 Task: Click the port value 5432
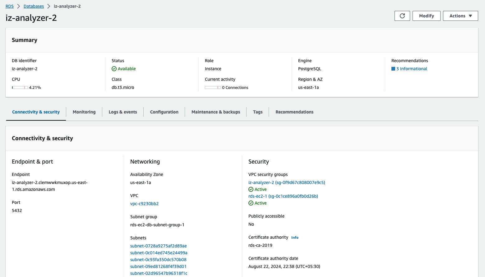click(17, 210)
